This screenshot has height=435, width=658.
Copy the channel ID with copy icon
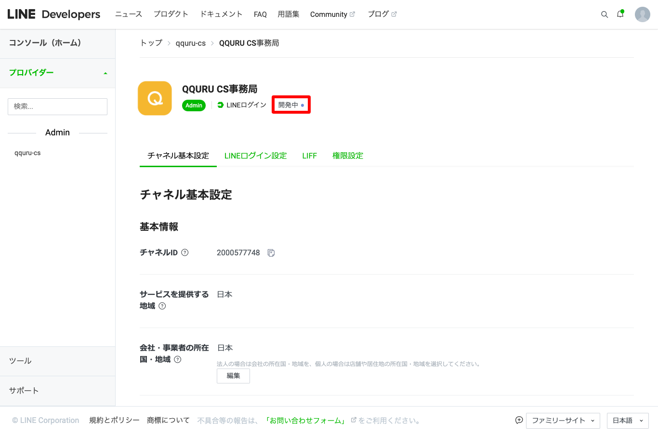pos(271,253)
